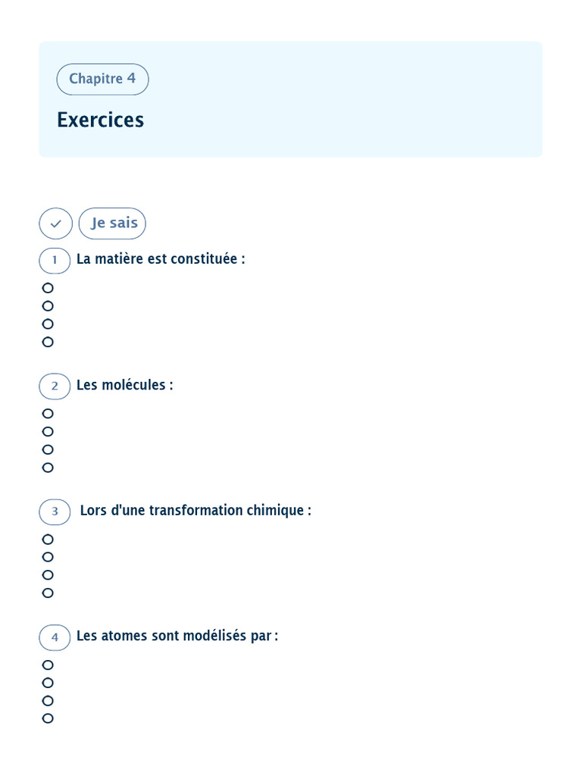This screenshot has height=776, width=582.
Task: Select second option under La matière est constituée
Action: click(48, 306)
